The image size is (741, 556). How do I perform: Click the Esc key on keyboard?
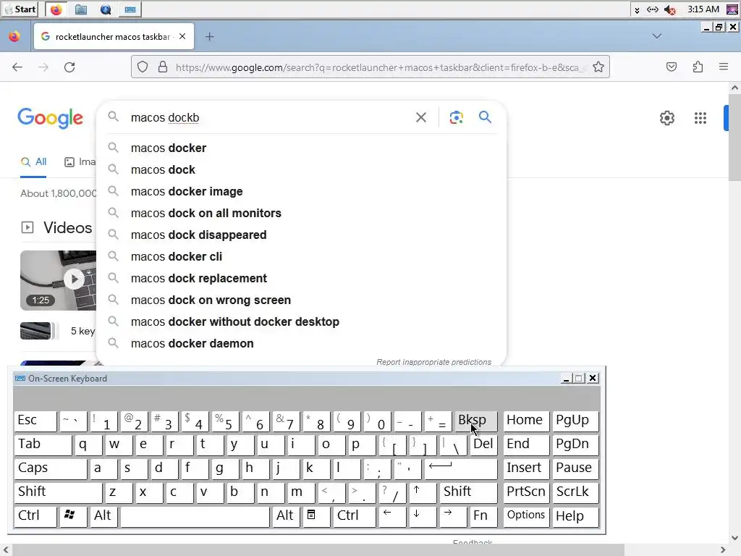[35, 421]
